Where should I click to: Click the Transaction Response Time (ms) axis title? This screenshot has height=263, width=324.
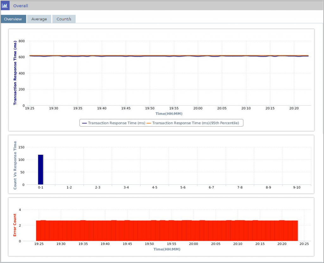pos(15,73)
